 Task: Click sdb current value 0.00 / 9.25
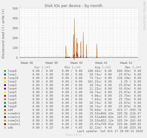[x=43, y=128]
